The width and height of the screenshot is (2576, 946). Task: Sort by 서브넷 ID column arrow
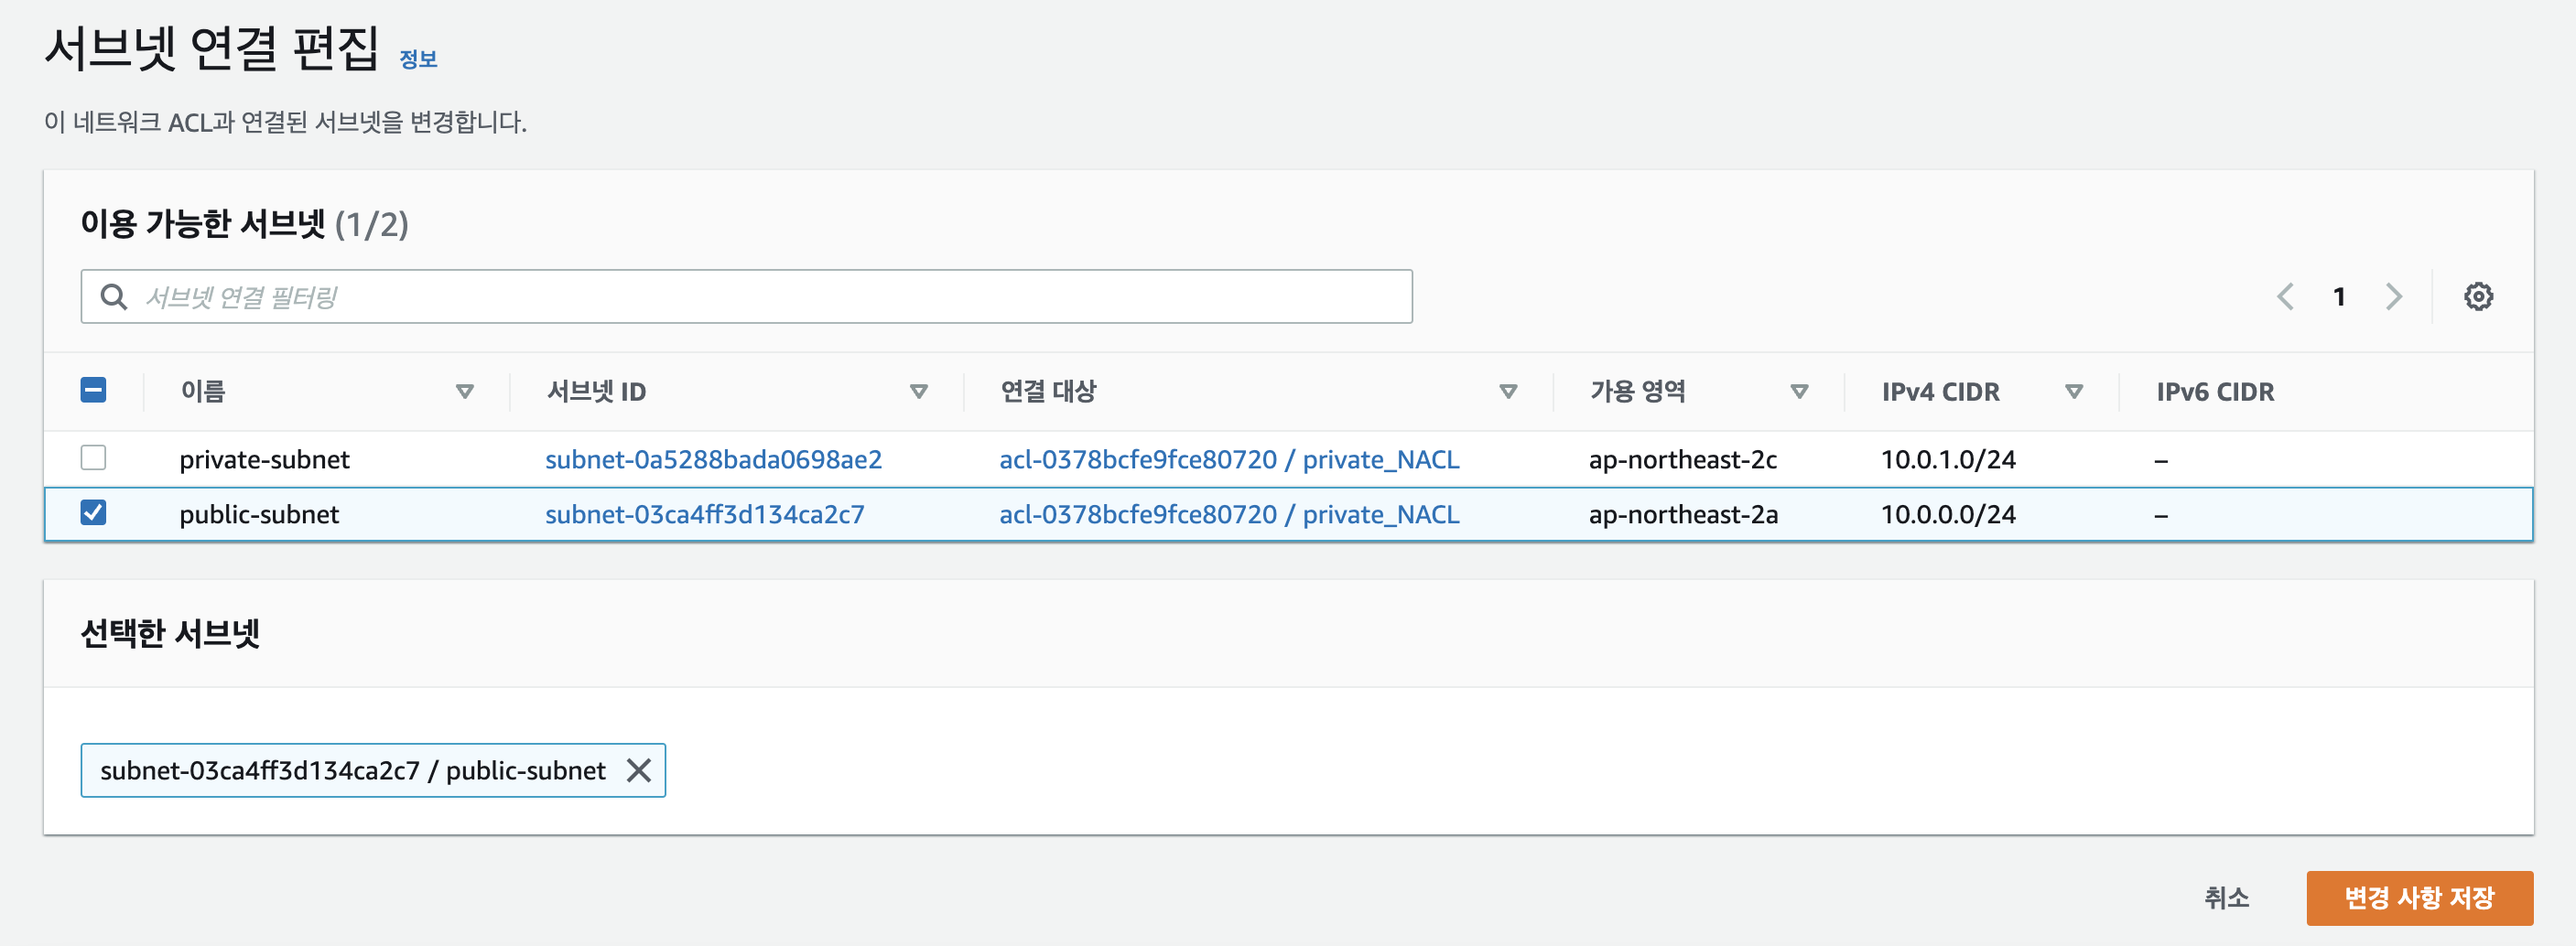pos(918,392)
